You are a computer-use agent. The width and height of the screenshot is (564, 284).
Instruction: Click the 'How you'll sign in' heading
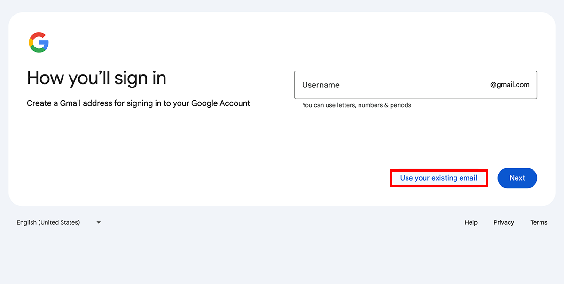97,78
